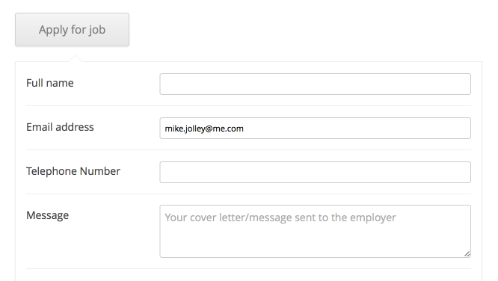498x281 pixels.
Task: Focus the empty Full name input field
Action: [315, 84]
